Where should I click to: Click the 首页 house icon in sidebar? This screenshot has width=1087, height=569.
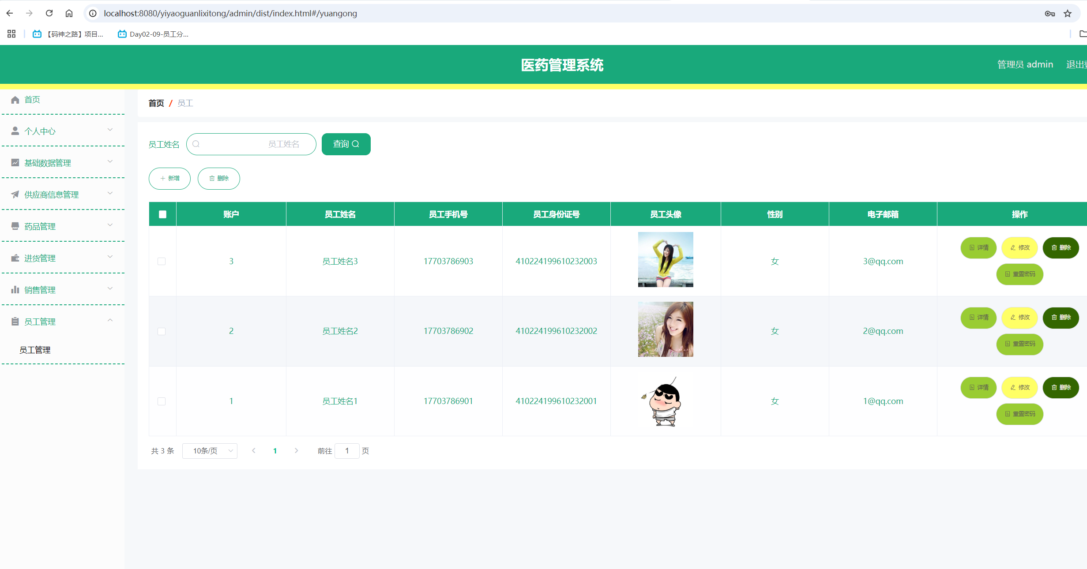tap(15, 100)
